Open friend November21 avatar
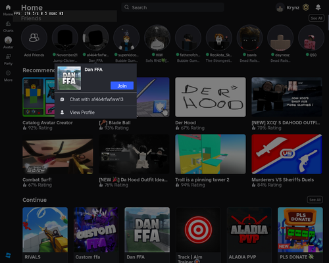This screenshot has height=263, width=329. [65, 37]
